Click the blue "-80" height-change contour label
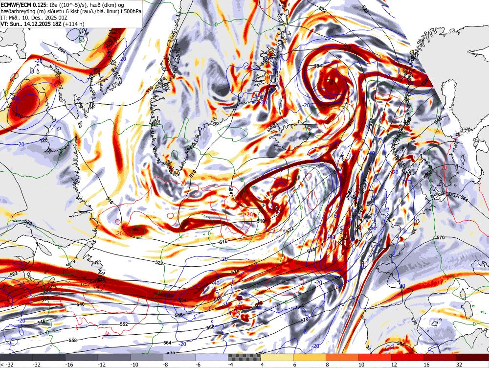This screenshot has height=368, width=489. pyautogui.click(x=332, y=237)
